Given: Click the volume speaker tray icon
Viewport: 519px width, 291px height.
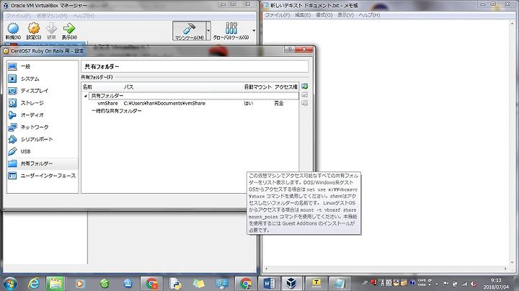Looking at the screenshot, I should click(x=474, y=284).
